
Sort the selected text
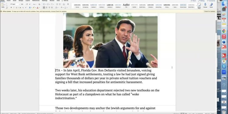(x=64, y=4)
